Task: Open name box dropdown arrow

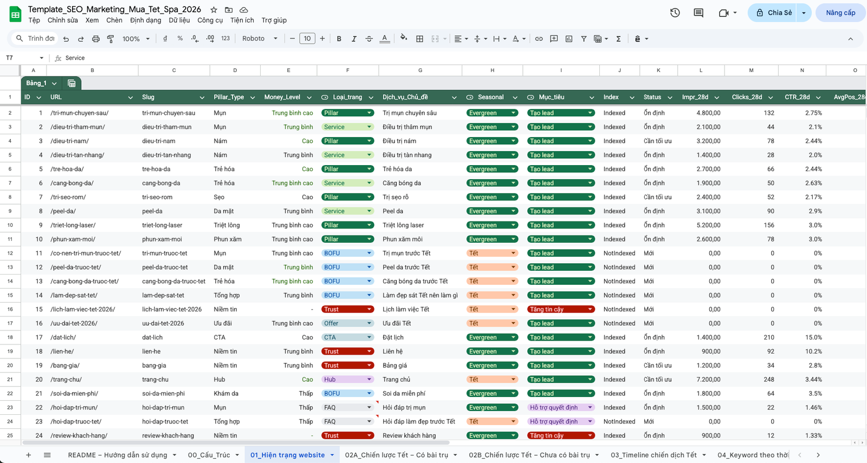Action: click(41, 58)
